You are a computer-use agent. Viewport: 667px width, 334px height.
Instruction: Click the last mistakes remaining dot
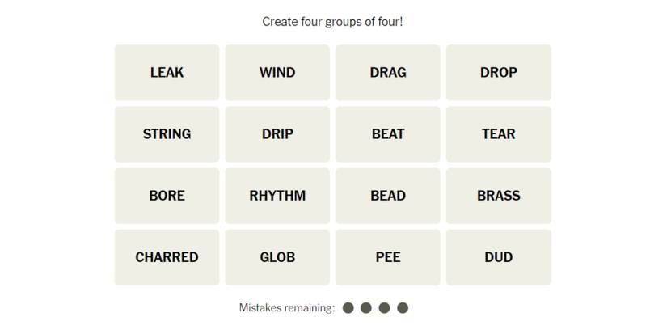tap(403, 308)
